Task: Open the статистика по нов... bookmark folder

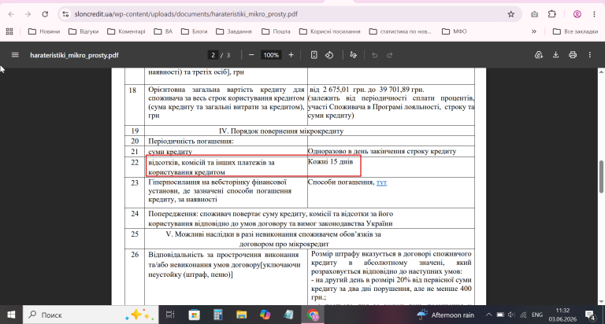Action: point(400,31)
